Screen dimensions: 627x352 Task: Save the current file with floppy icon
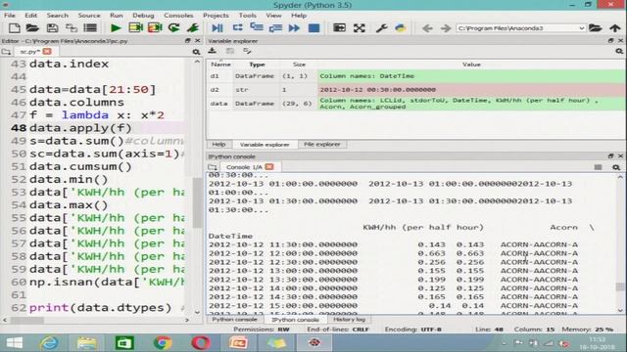pyautogui.click(x=52, y=28)
